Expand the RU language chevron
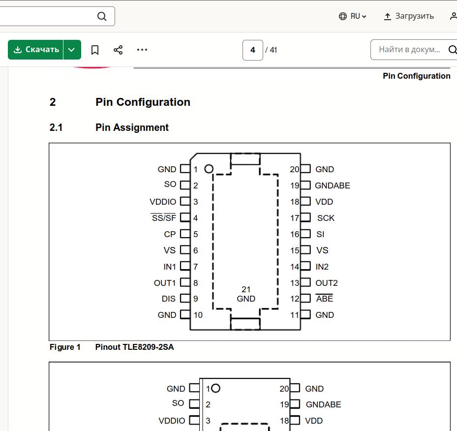The height and width of the screenshot is (431, 457). point(364,17)
